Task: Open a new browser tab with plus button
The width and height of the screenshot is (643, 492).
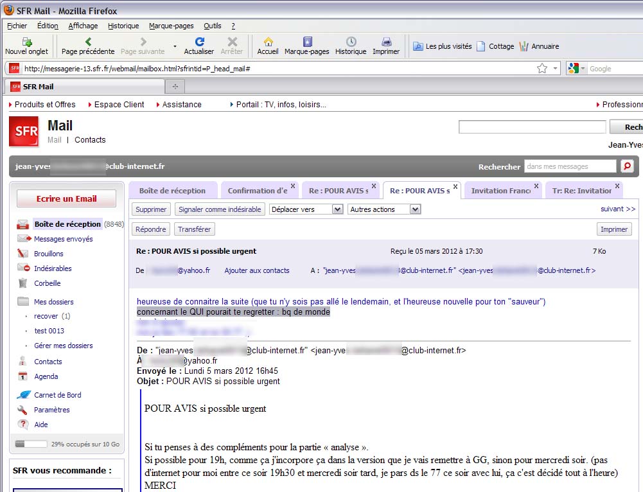Action: (175, 87)
